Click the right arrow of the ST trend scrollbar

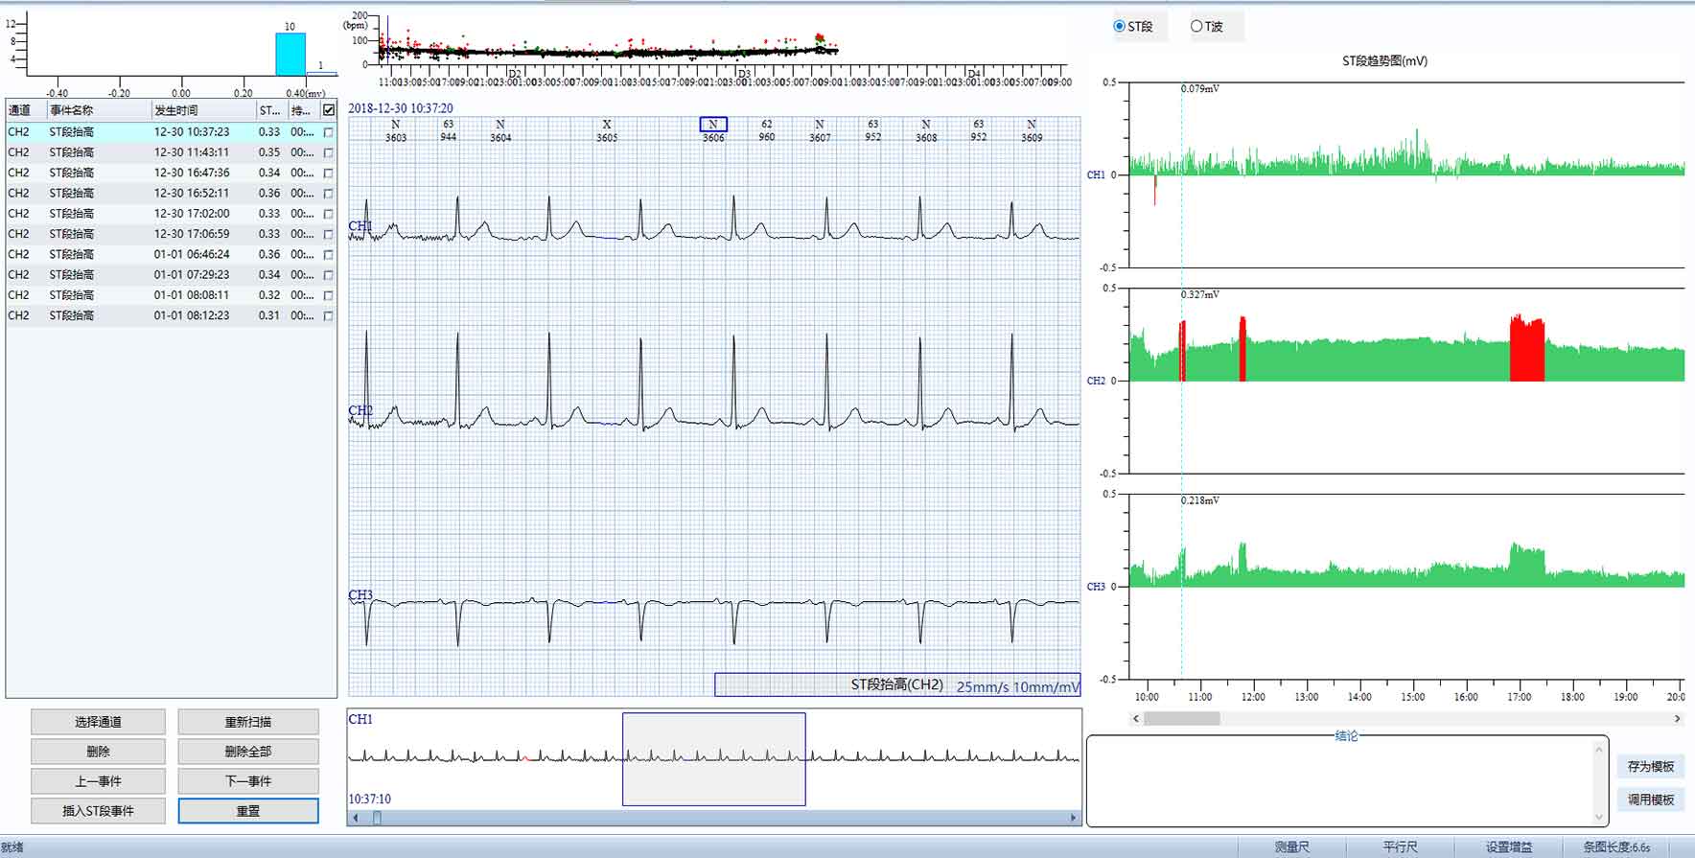tap(1677, 718)
